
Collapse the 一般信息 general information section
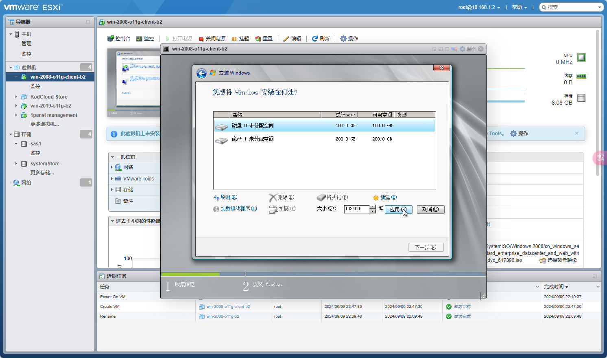click(113, 157)
